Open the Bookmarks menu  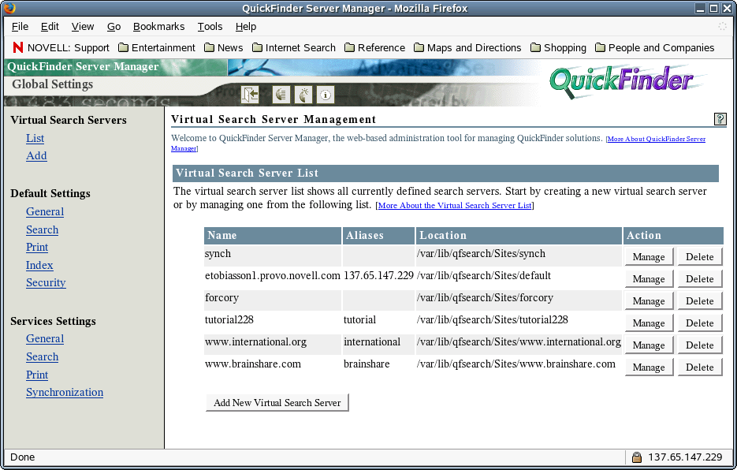point(159,26)
